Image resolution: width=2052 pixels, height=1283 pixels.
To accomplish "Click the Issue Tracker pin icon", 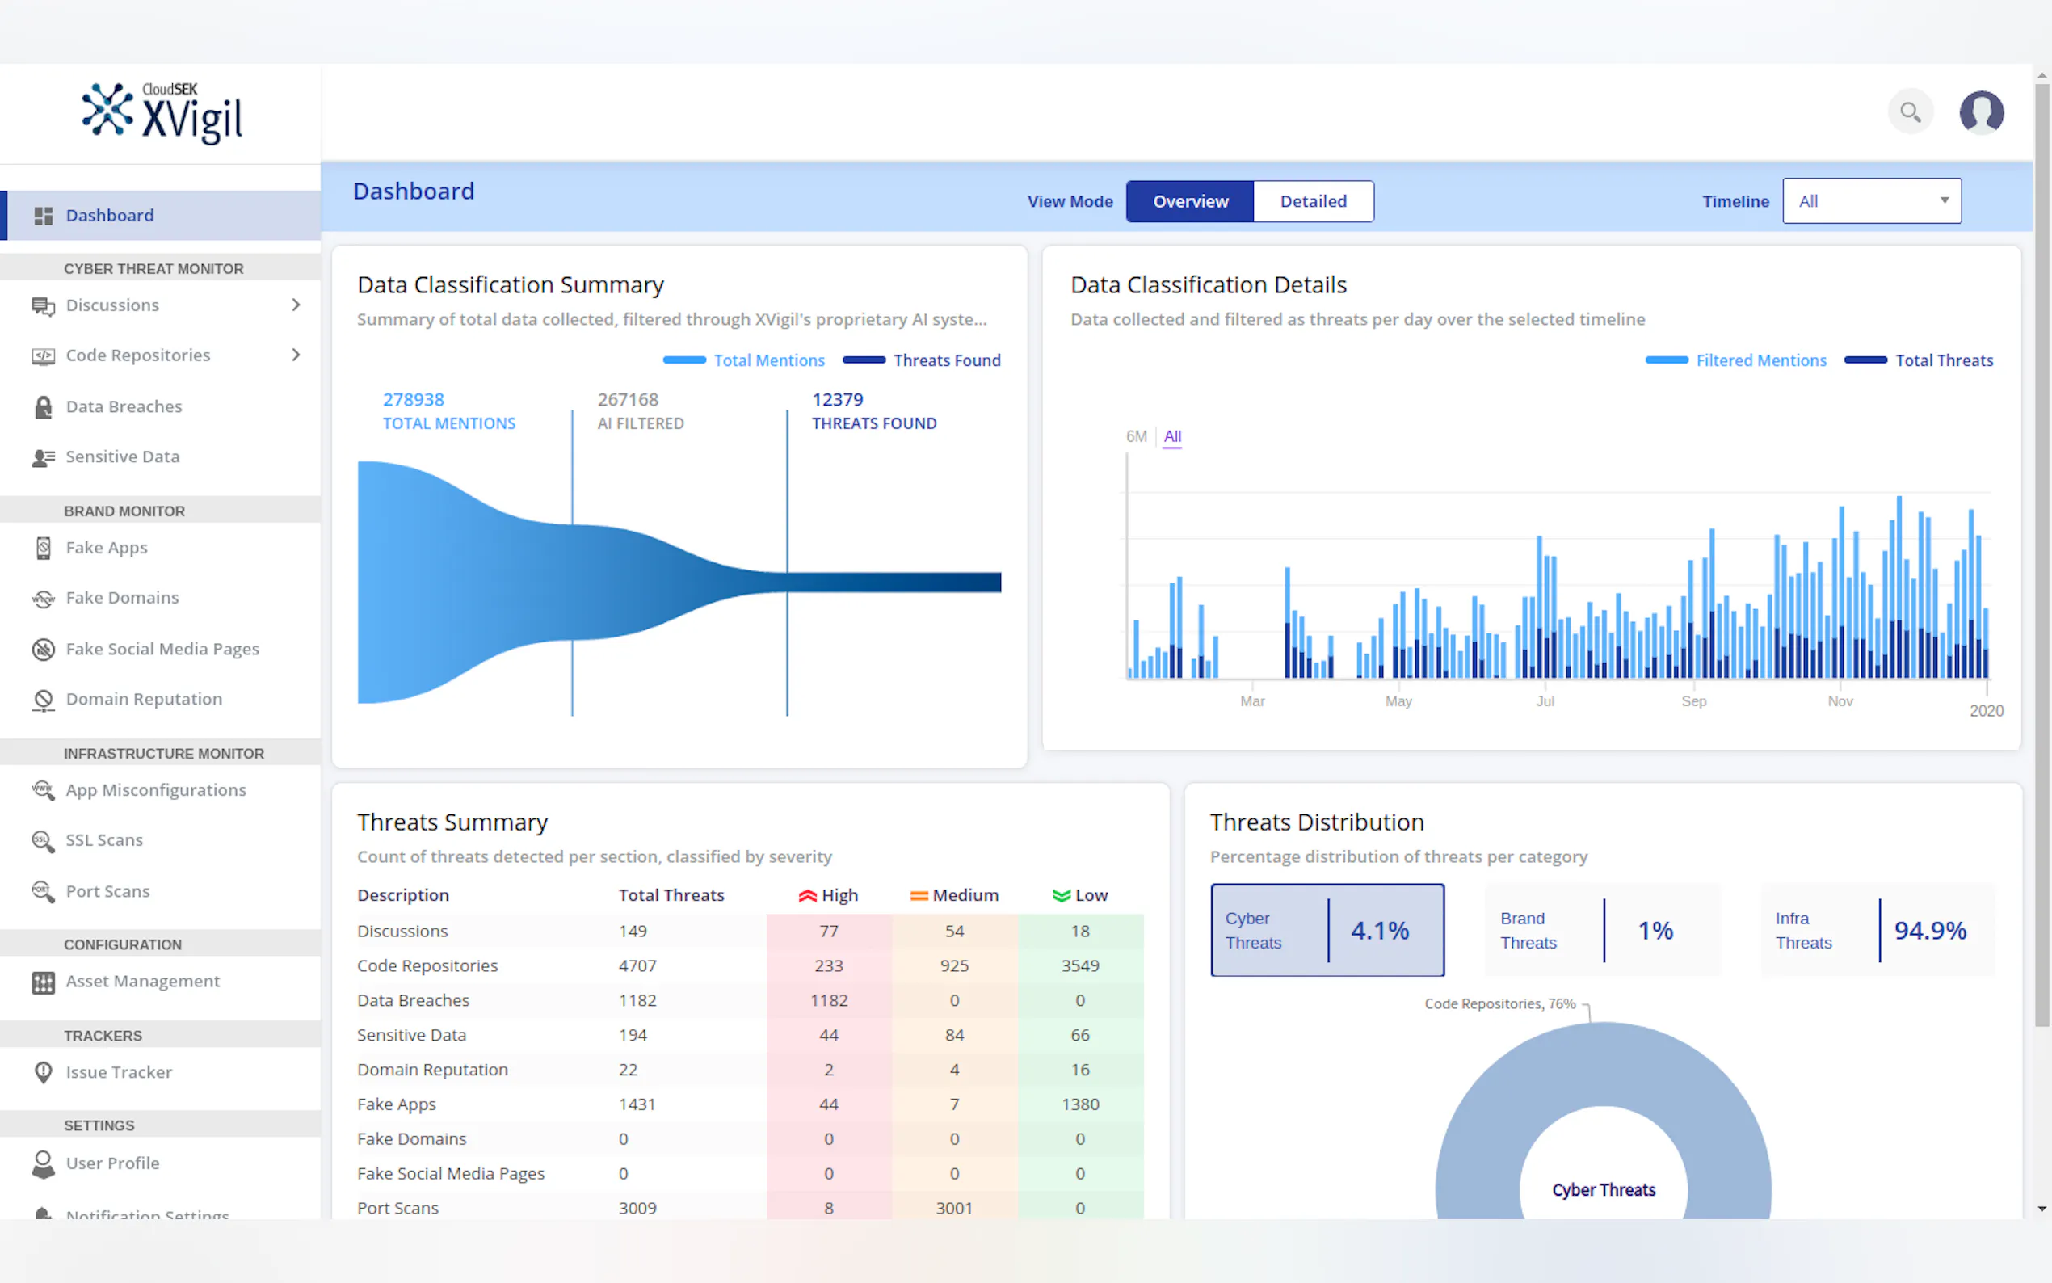I will pos(43,1073).
